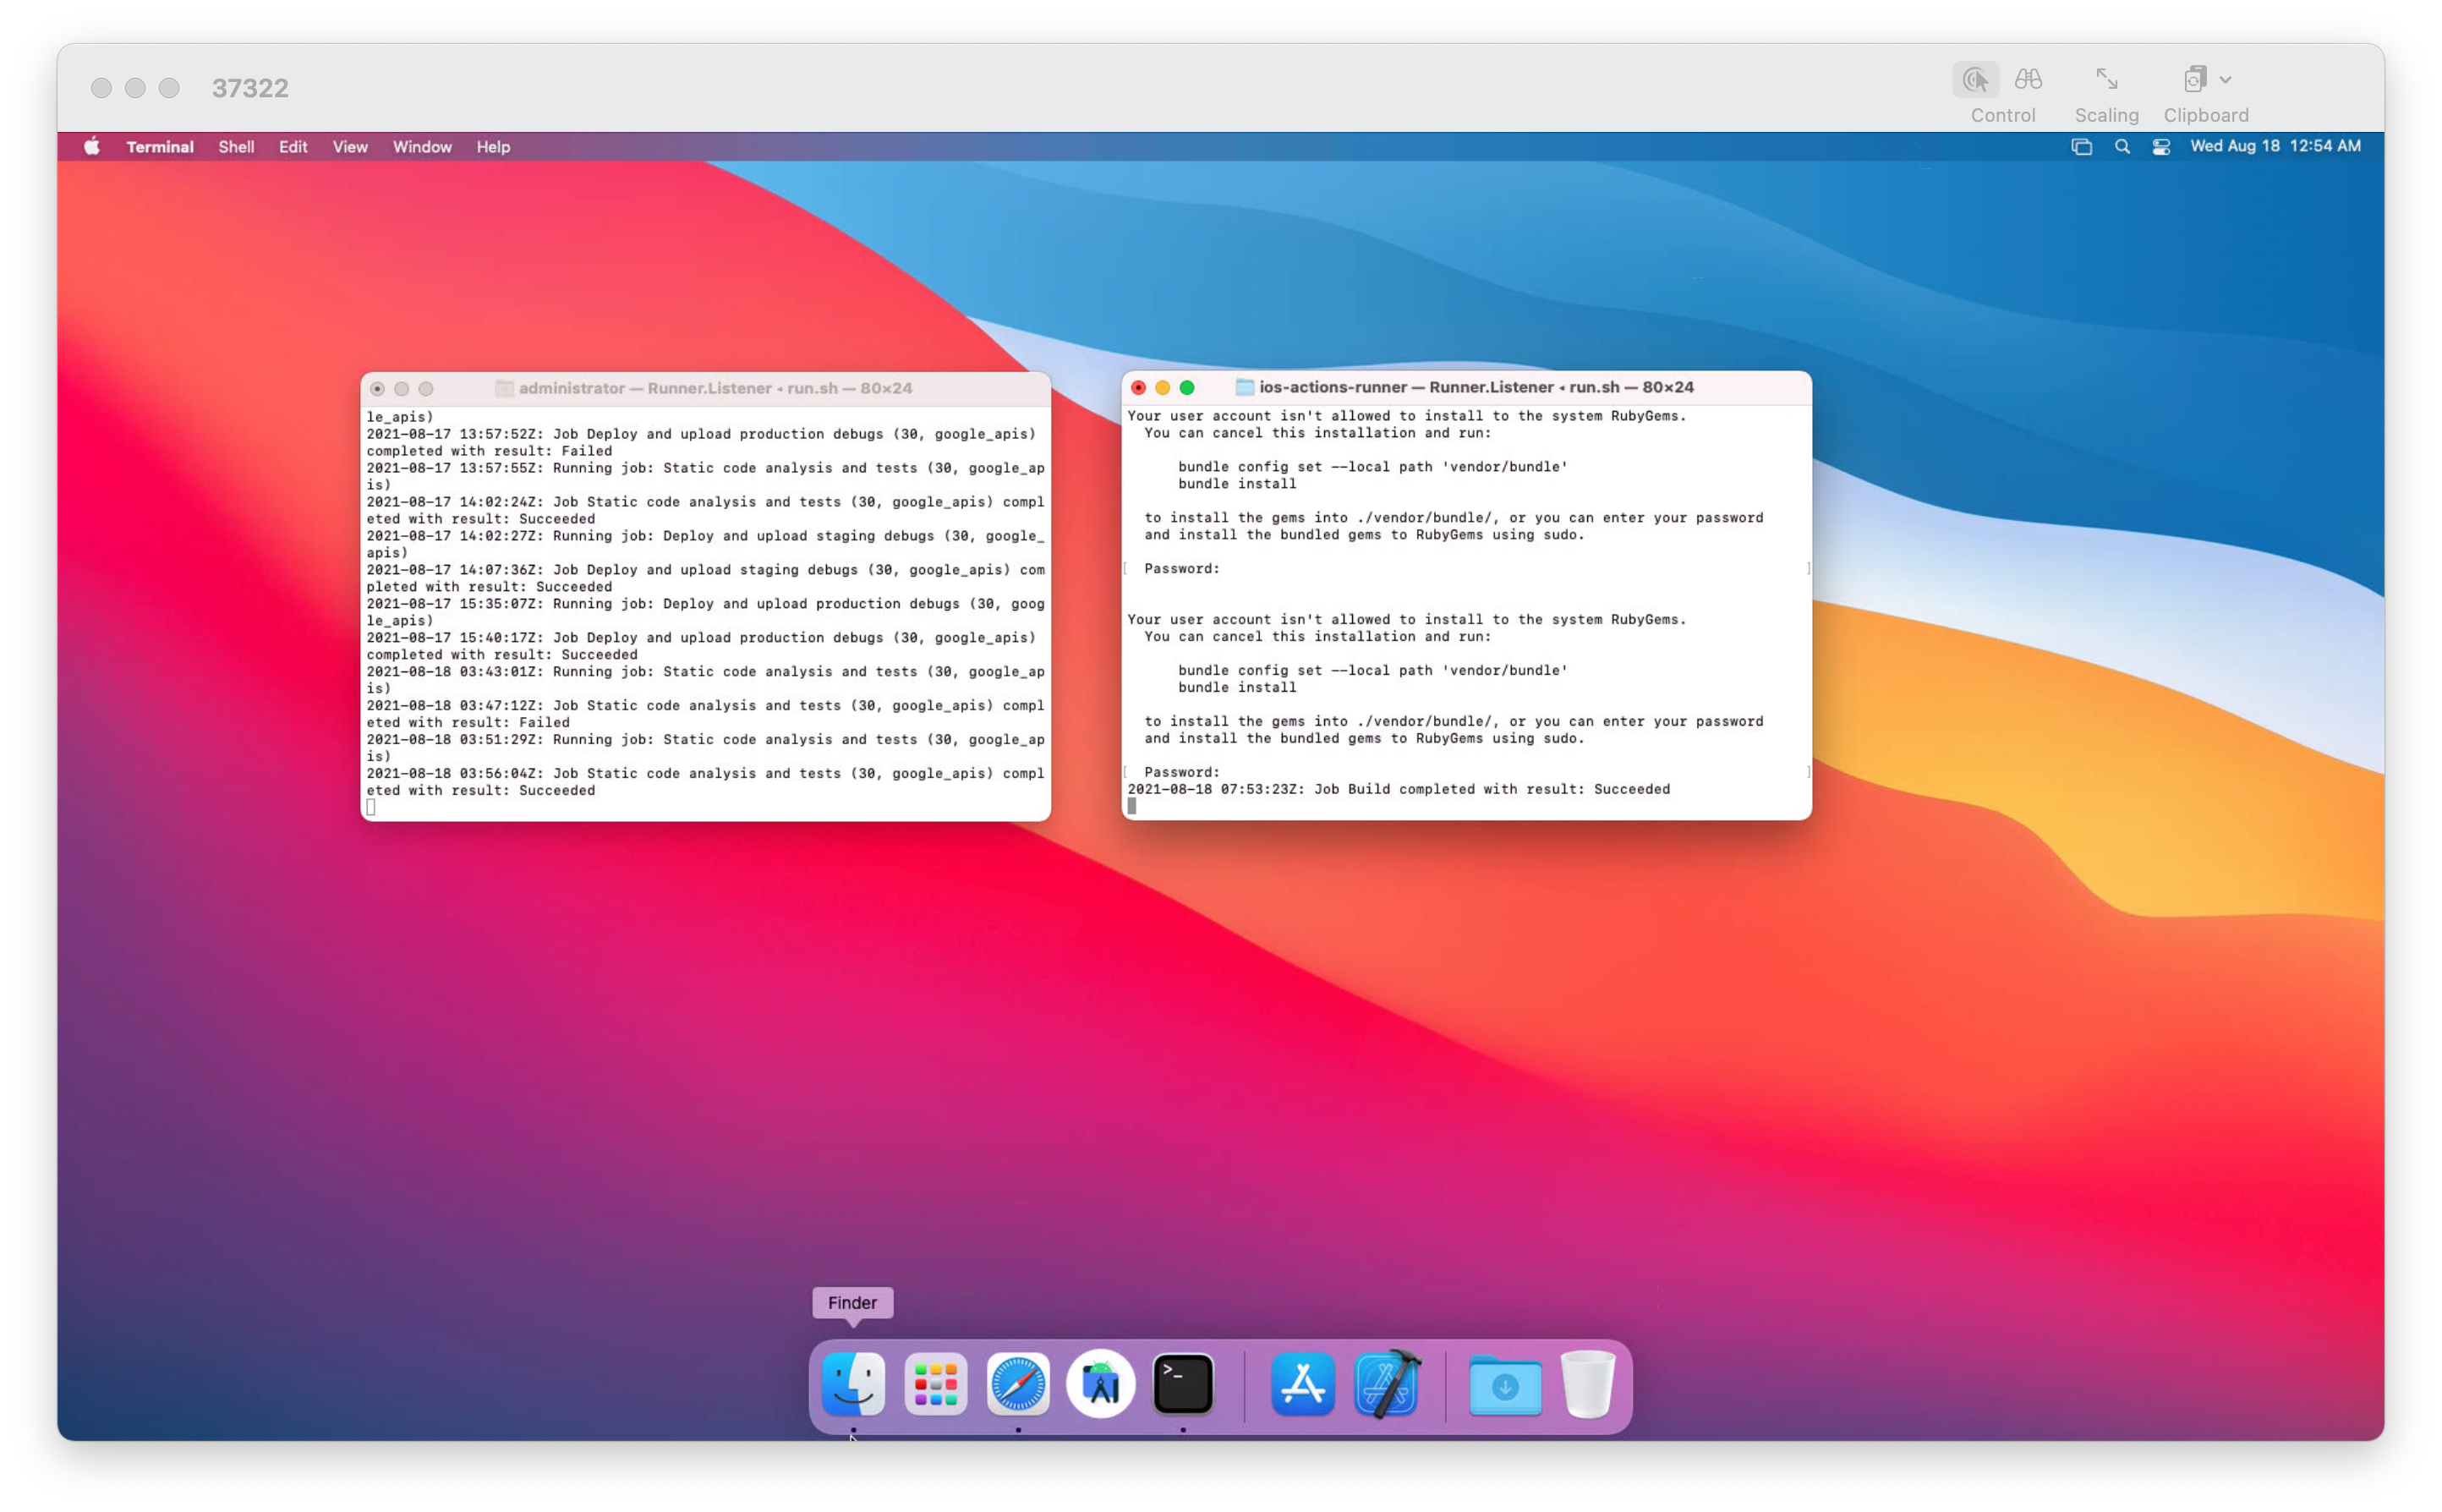Screen dimensions: 2442x1512
Task: Click the screen mirroring menu bar icon
Action: 2081,147
